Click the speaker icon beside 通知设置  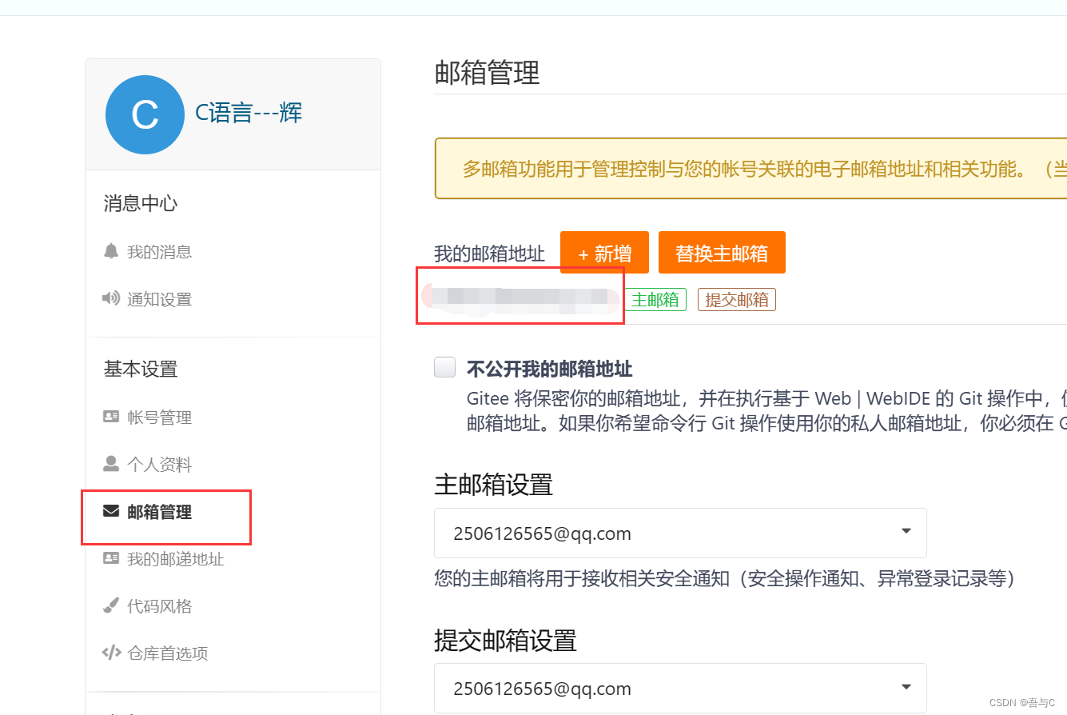(111, 298)
